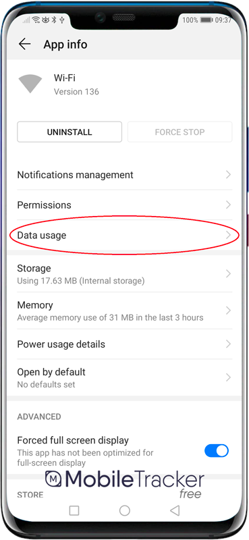Tap the Android recent apps square icon
The image size is (249, 540).
[x=74, y=510]
